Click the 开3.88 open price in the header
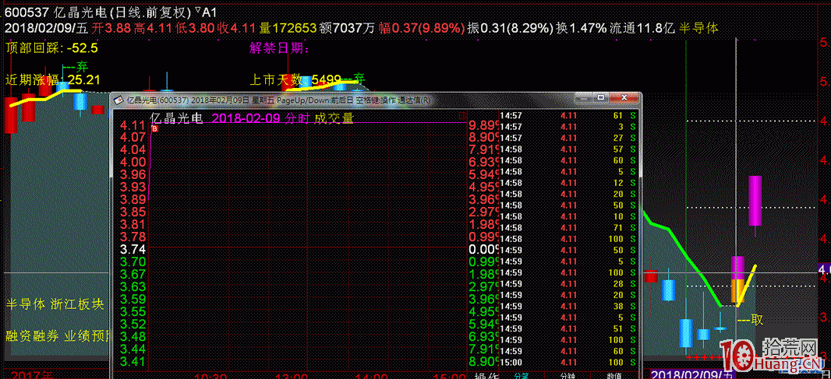Viewport: 831px width, 379px height. coord(111,29)
